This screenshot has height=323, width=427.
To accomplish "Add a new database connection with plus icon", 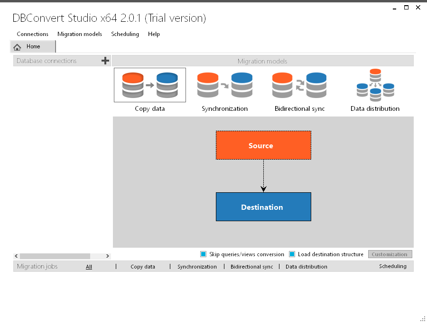I will click(x=105, y=61).
